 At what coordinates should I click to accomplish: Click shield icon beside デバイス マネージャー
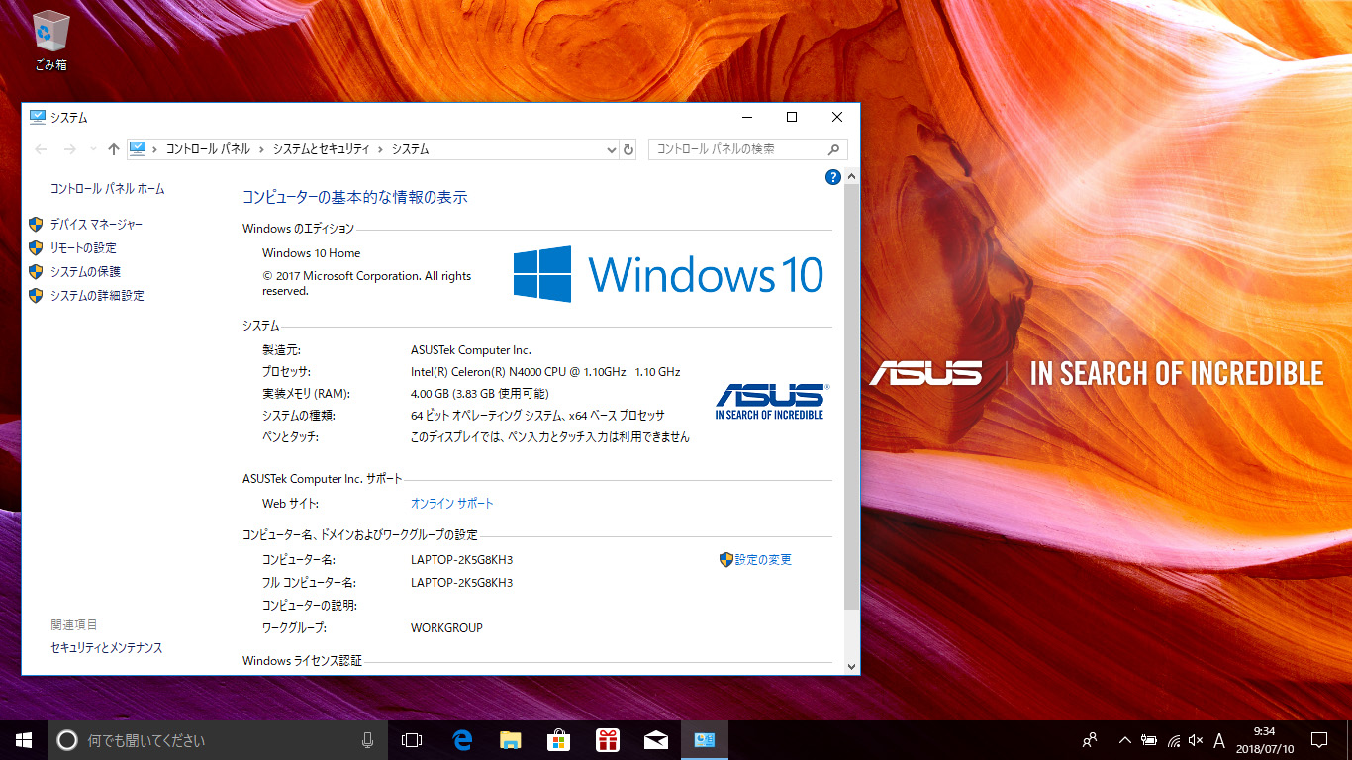pyautogui.click(x=36, y=225)
